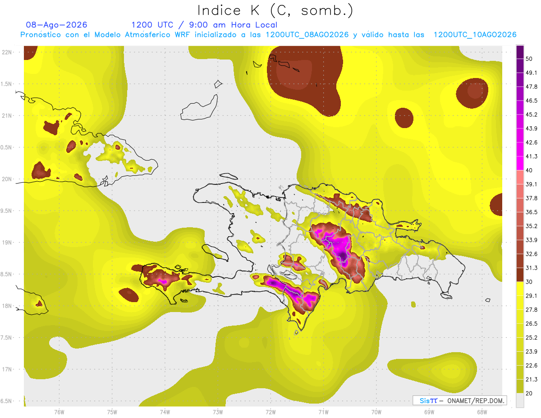Click the '35.2' color scale value
This screenshot has height=418, width=541.
532,226
